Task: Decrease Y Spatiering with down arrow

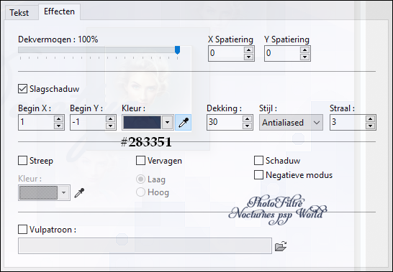Action: coord(304,57)
